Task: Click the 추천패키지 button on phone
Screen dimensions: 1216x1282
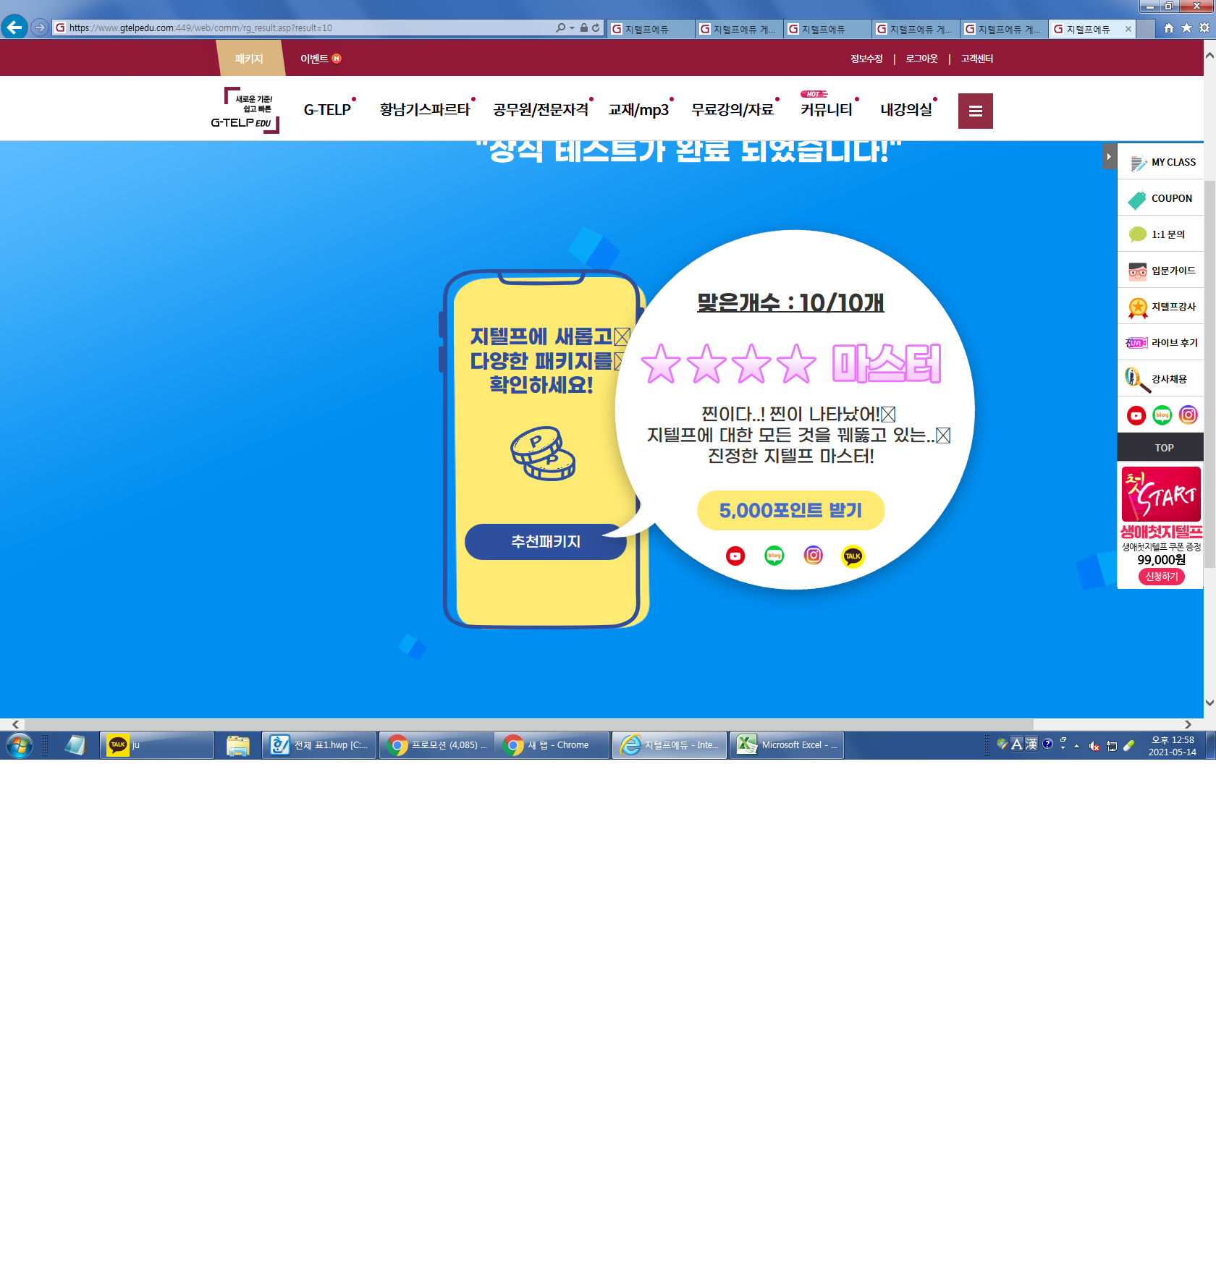Action: point(546,542)
